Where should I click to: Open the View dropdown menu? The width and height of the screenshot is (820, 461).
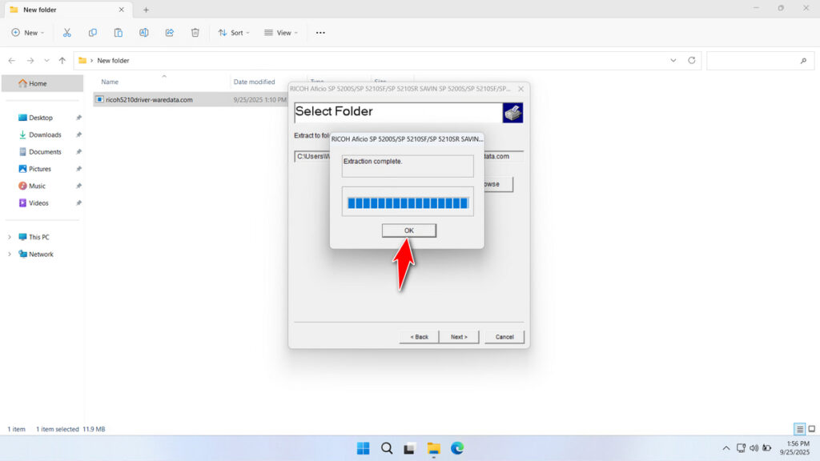click(x=281, y=32)
